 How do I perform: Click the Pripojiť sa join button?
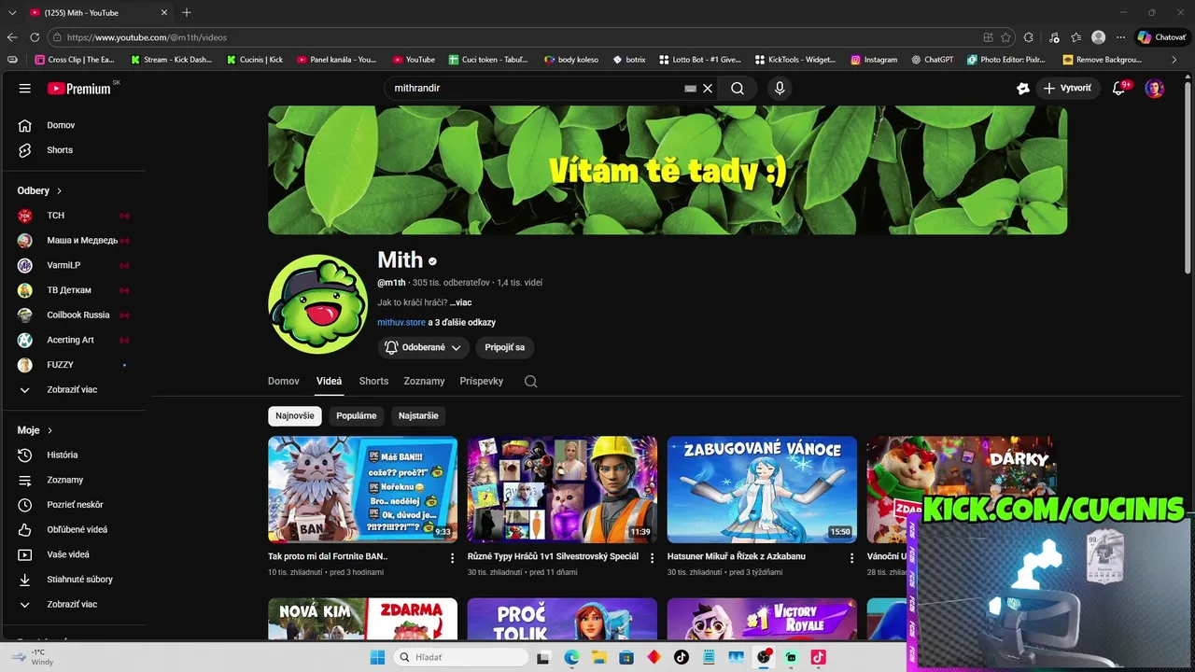pyautogui.click(x=504, y=347)
